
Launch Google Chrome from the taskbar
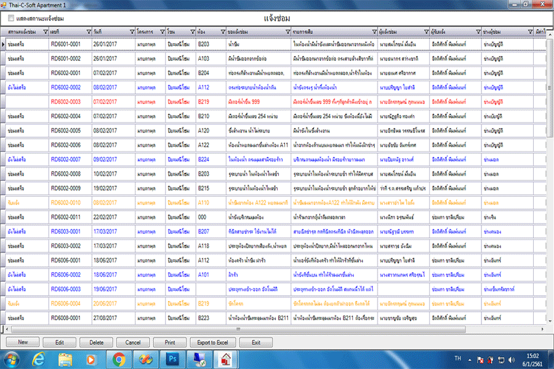click(x=119, y=358)
